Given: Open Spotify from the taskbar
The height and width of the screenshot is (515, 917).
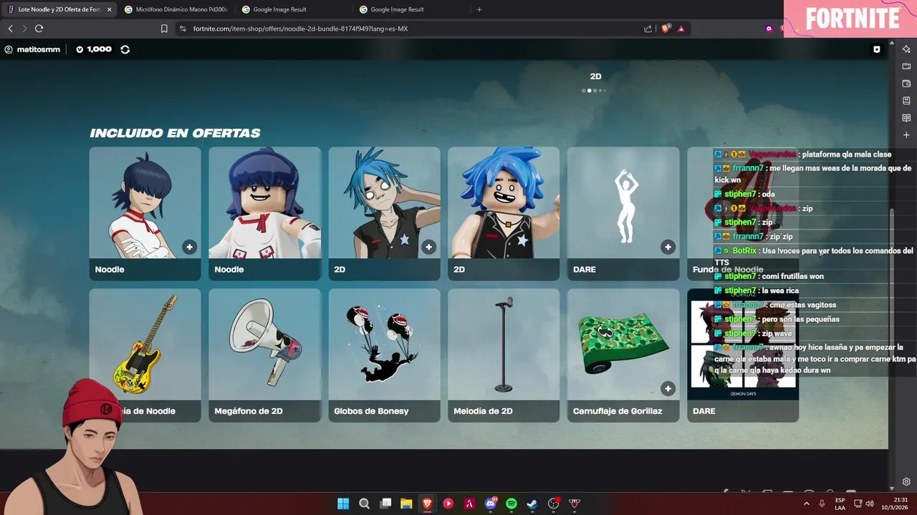Looking at the screenshot, I should coord(512,504).
